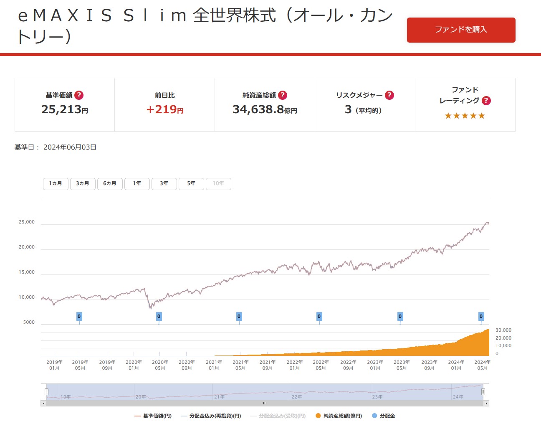Image resolution: width=541 pixels, height=429 pixels.
Task: Click the 25,213円 price value
Action: click(x=65, y=109)
